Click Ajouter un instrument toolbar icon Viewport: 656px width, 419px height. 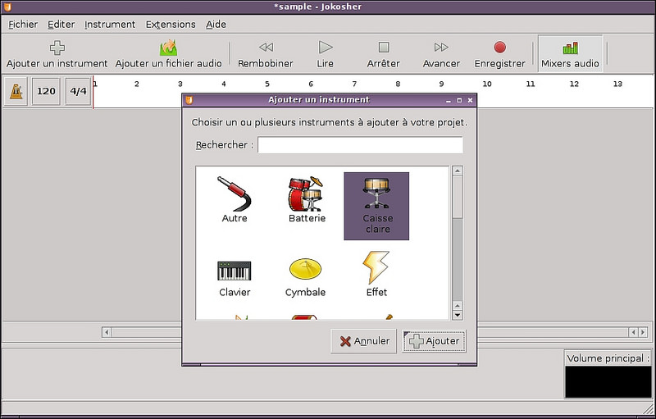coord(57,48)
